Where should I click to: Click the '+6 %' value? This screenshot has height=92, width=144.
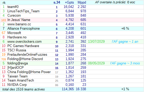(x=125, y=29)
